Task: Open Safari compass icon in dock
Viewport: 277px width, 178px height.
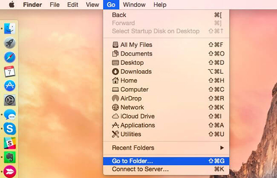Action: click(10, 57)
